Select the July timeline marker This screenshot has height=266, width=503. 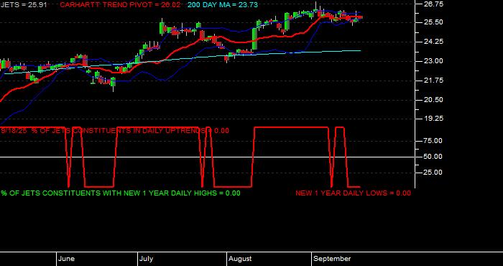[147, 259]
